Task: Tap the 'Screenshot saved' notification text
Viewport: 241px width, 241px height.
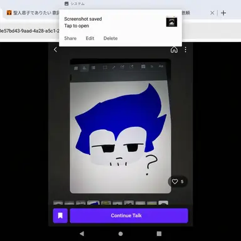Action: click(x=83, y=19)
